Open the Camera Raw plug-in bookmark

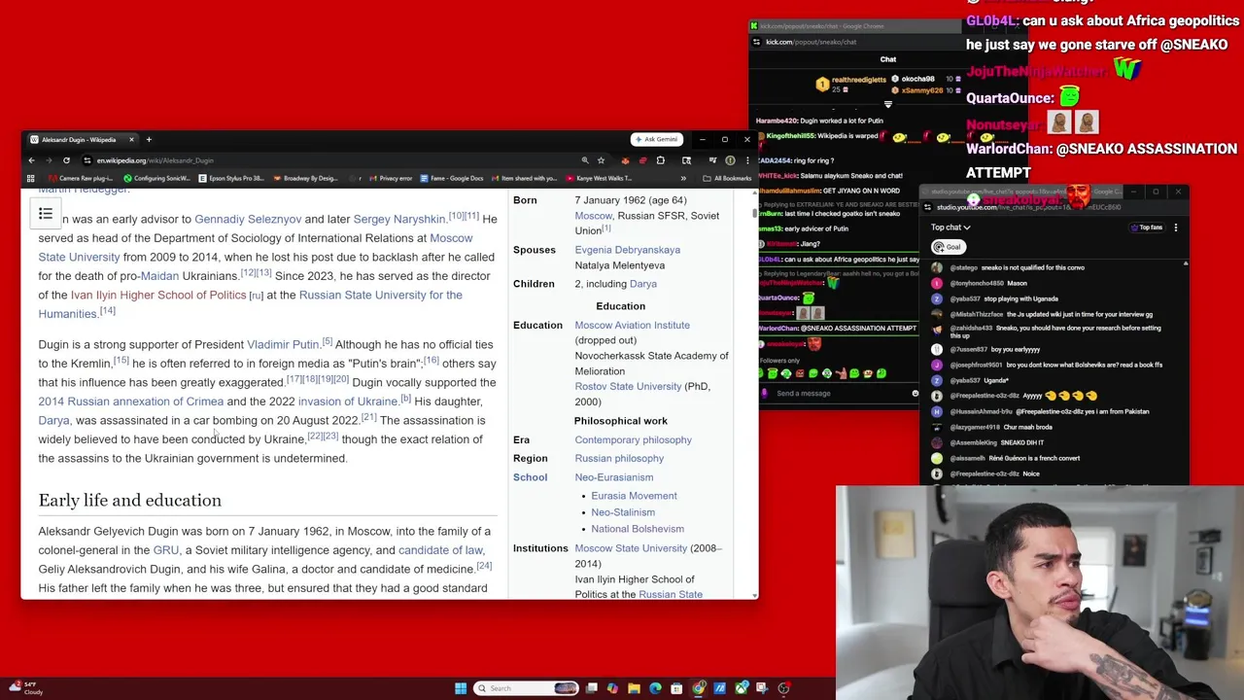click(81, 178)
